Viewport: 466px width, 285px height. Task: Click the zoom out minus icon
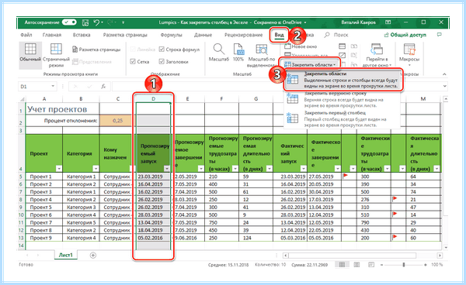pyautogui.click(x=381, y=265)
